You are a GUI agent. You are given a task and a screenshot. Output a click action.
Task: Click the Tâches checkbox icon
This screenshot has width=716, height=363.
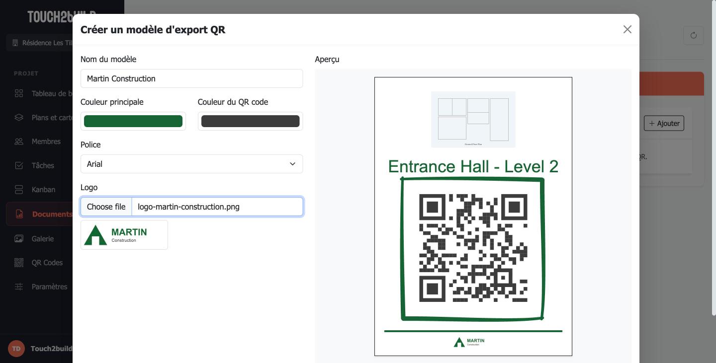(19, 165)
